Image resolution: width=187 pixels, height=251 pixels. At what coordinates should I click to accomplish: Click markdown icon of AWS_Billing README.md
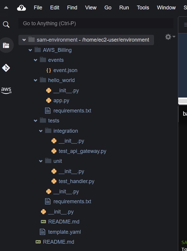[x=43, y=222]
